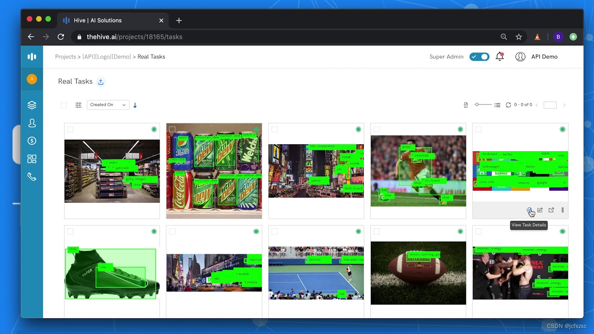The width and height of the screenshot is (594, 334).
Task: Check the Times Square night task checkbox
Action: (x=275, y=129)
